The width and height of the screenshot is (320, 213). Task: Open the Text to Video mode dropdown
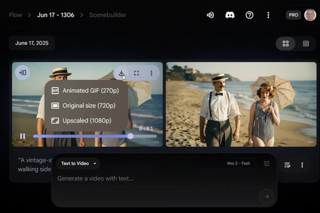[78, 163]
